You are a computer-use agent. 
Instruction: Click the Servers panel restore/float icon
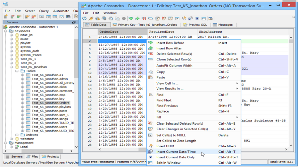click(x=74, y=22)
